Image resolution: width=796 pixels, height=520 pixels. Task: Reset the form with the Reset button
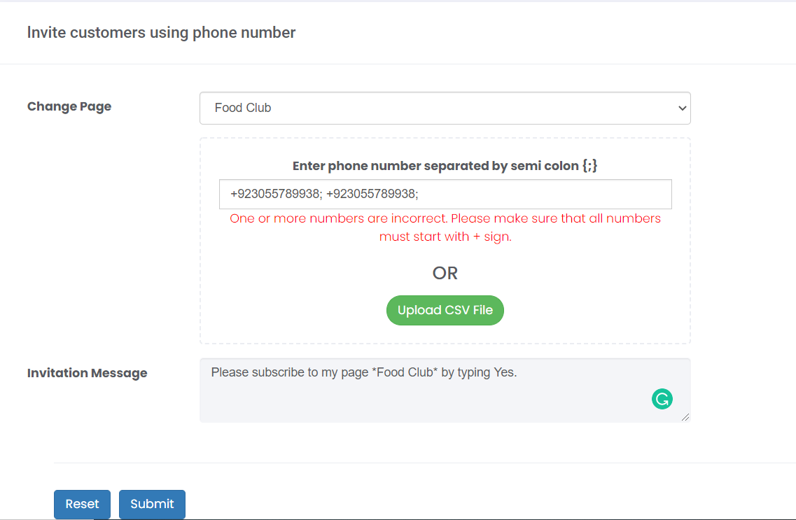pyautogui.click(x=82, y=504)
